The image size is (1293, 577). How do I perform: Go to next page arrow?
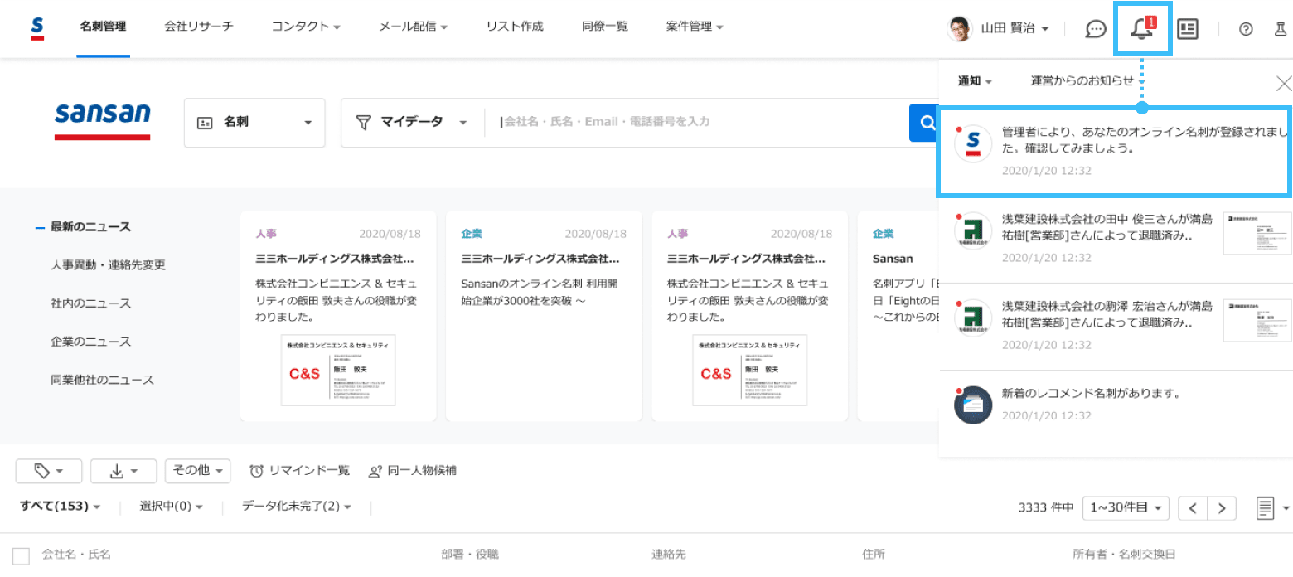[x=1222, y=508]
